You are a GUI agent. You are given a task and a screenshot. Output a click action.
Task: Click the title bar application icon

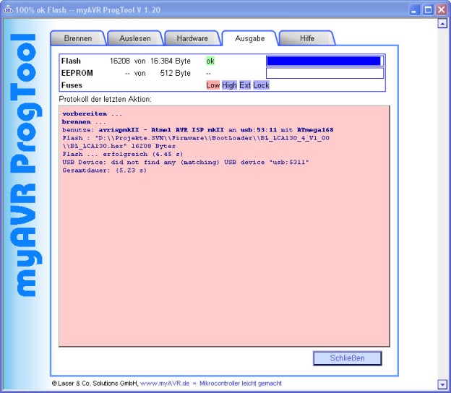(x=8, y=9)
